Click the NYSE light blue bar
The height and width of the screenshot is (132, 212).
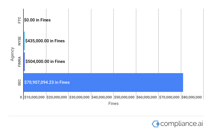click(x=24, y=41)
